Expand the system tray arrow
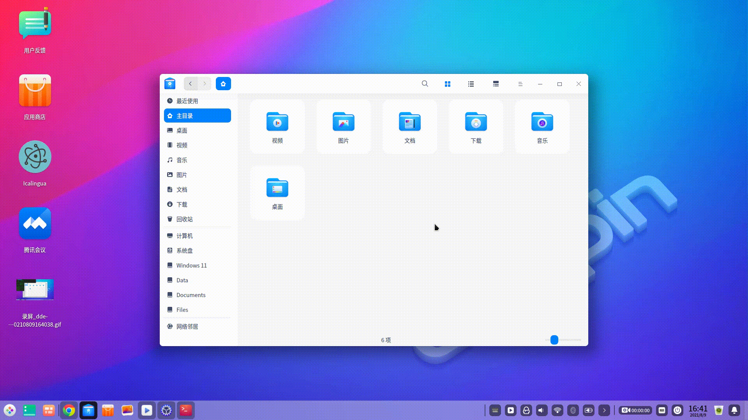 coord(604,410)
